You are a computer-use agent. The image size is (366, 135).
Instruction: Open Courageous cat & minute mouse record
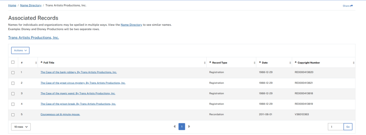point(60,114)
